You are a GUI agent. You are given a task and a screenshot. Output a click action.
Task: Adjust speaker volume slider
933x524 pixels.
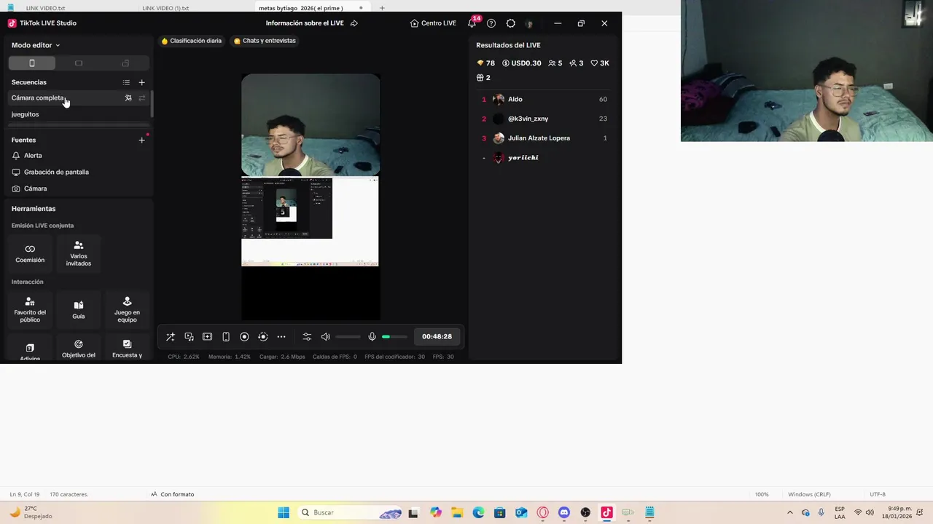click(348, 336)
